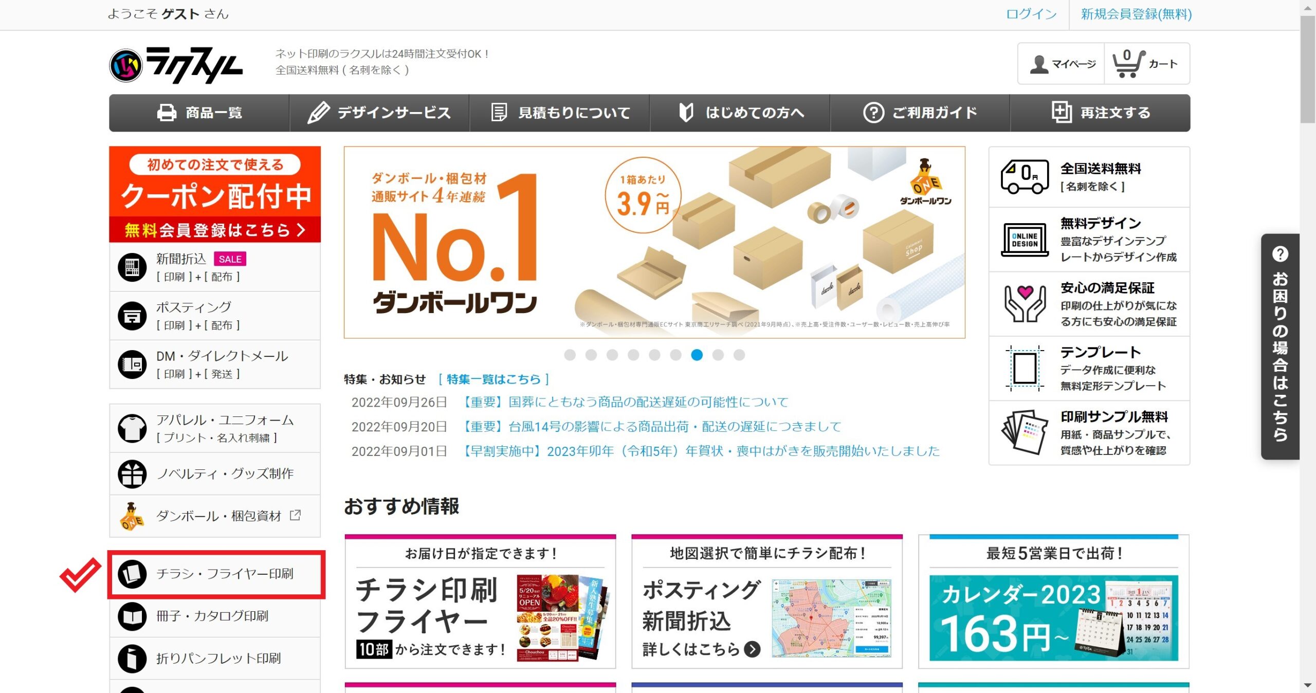This screenshot has height=693, width=1316.
Task: Select the fourth carousel dot
Action: coord(633,355)
